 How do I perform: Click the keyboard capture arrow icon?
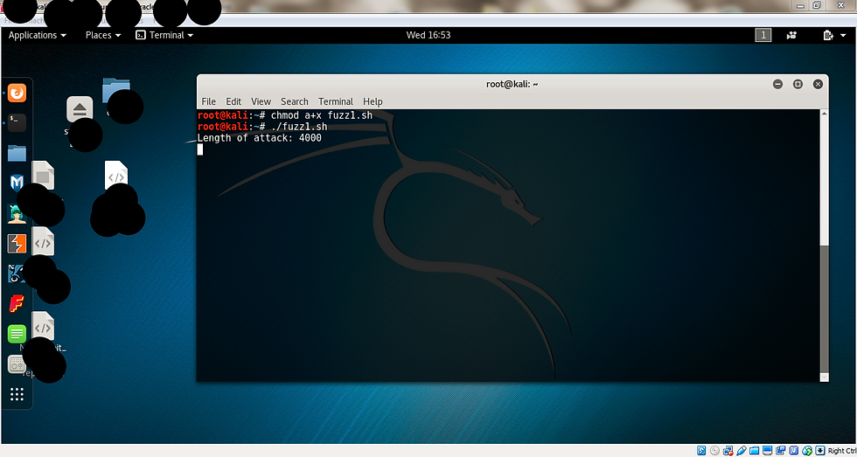820,451
